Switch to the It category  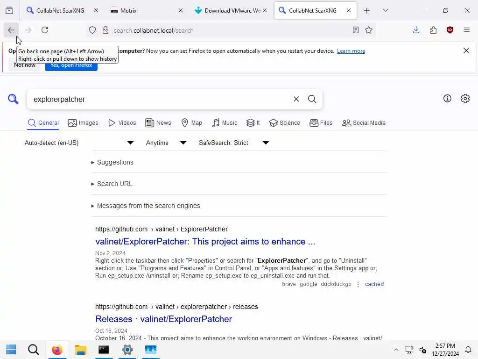[253, 123]
